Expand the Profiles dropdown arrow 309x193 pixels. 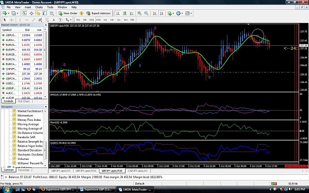(x=17, y=13)
